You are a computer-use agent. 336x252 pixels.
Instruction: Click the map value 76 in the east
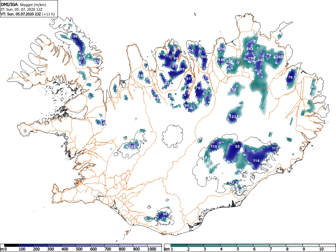tap(290, 77)
